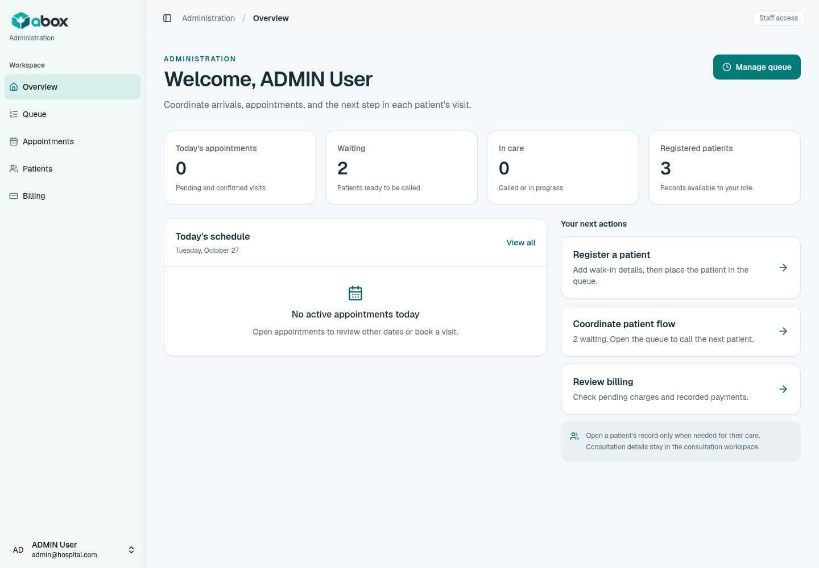Click the people icon in the info note

tap(574, 436)
